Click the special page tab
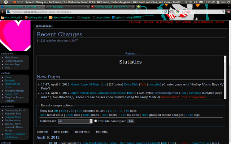The image size is (231, 144). pyautogui.click(x=44, y=26)
